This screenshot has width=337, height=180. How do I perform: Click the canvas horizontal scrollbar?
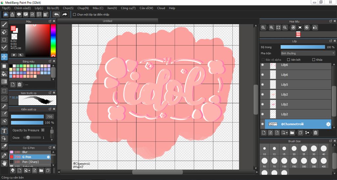click(157, 172)
